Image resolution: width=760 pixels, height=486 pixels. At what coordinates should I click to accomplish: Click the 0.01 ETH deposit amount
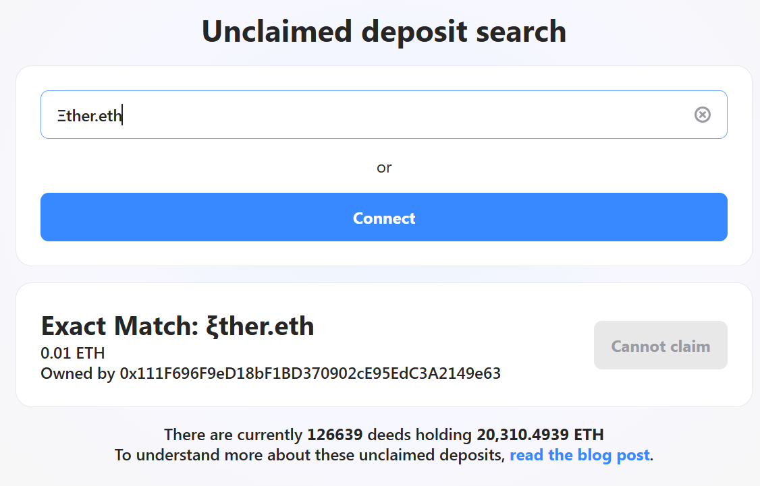[x=73, y=353]
